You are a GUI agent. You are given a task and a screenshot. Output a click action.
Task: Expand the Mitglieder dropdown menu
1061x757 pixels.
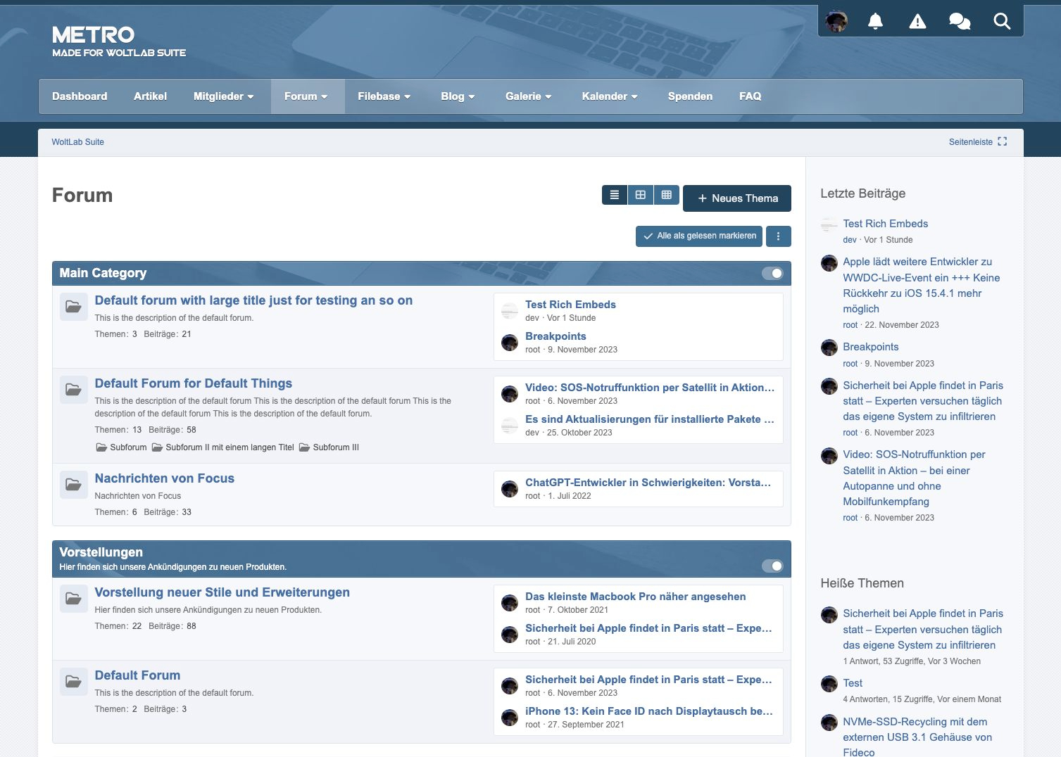[x=223, y=96]
